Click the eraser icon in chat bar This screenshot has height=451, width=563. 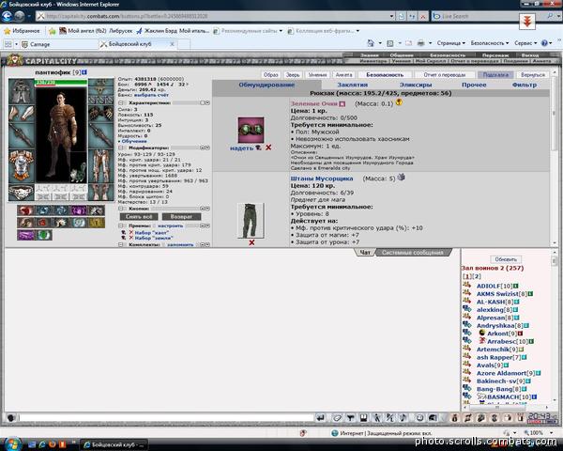tap(337, 417)
